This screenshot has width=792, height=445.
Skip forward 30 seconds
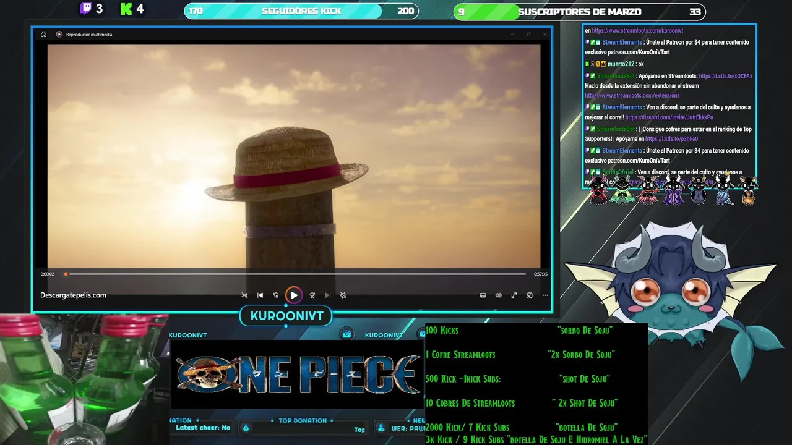tap(312, 295)
